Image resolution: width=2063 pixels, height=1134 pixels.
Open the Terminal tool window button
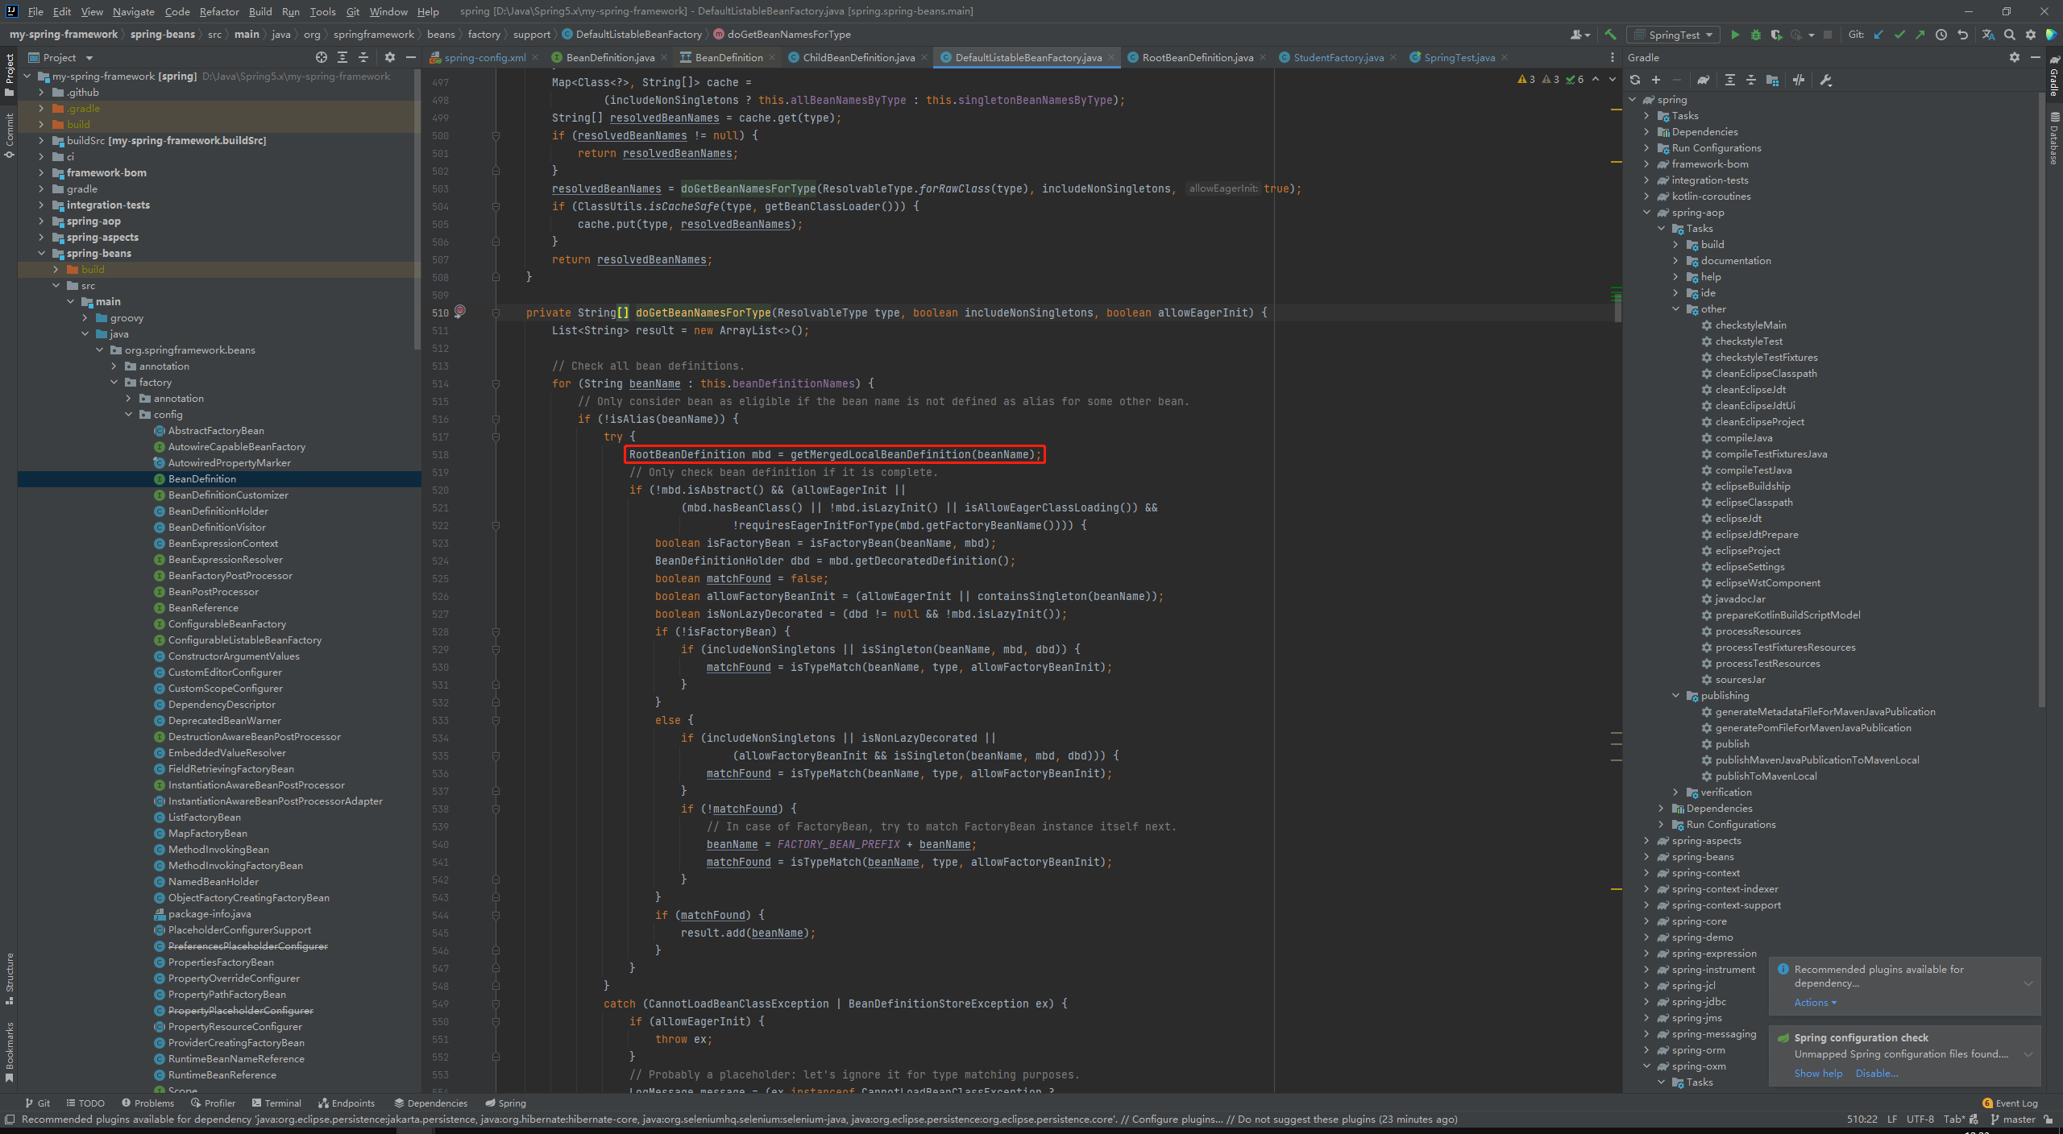tap(276, 1103)
